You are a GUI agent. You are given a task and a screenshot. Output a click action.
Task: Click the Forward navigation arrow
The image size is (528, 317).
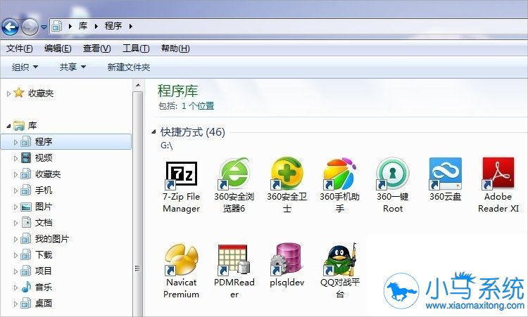(x=30, y=27)
